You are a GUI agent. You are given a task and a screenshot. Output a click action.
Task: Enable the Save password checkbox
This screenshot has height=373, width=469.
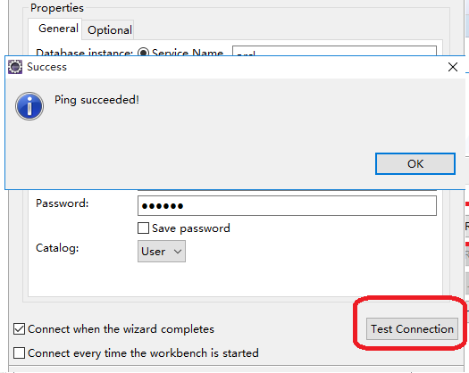tap(143, 228)
